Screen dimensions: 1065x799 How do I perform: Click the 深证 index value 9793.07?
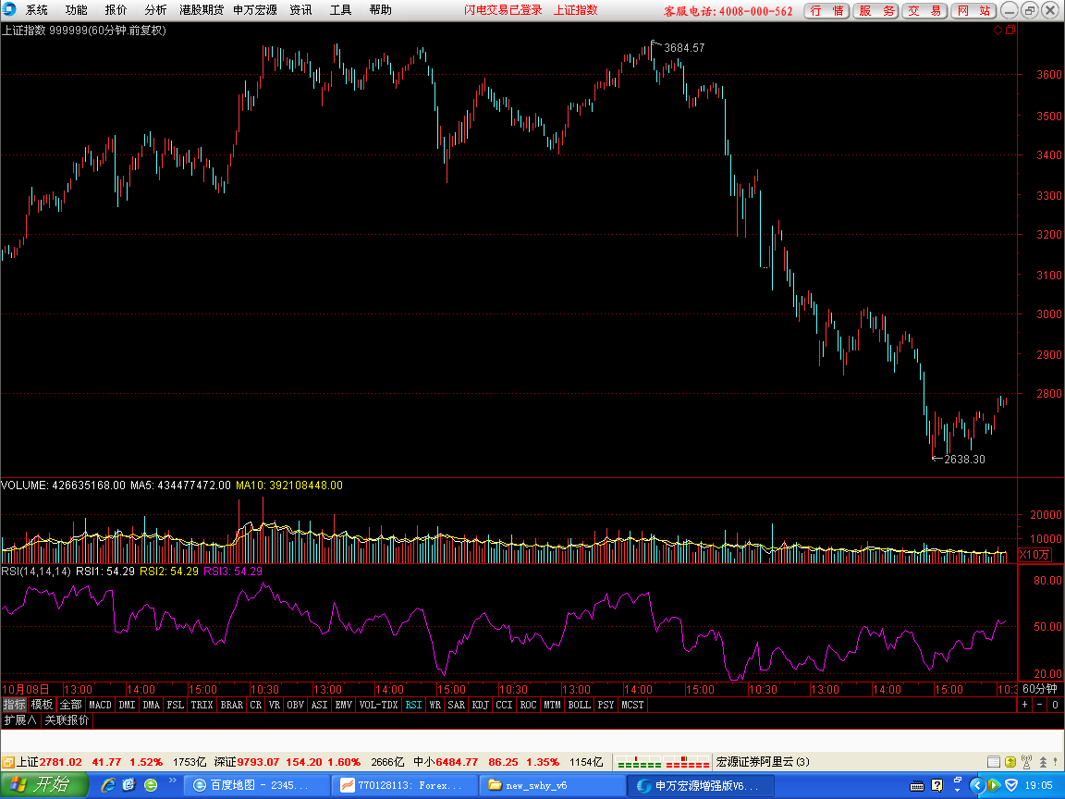pyautogui.click(x=257, y=762)
